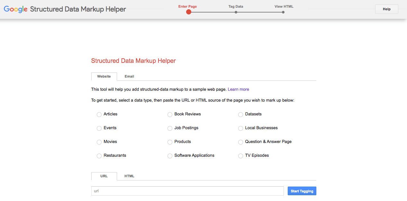Image resolution: width=407 pixels, height=201 pixels.
Task: Choose Software Applications data type
Action: tap(170, 156)
